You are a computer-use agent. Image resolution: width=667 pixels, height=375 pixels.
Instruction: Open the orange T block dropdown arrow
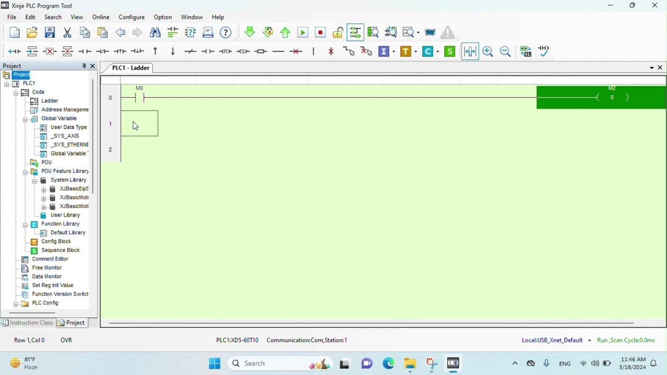(x=415, y=51)
